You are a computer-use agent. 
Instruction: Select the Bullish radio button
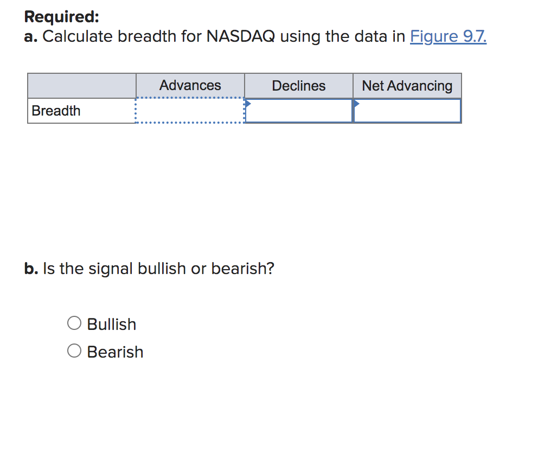74,323
